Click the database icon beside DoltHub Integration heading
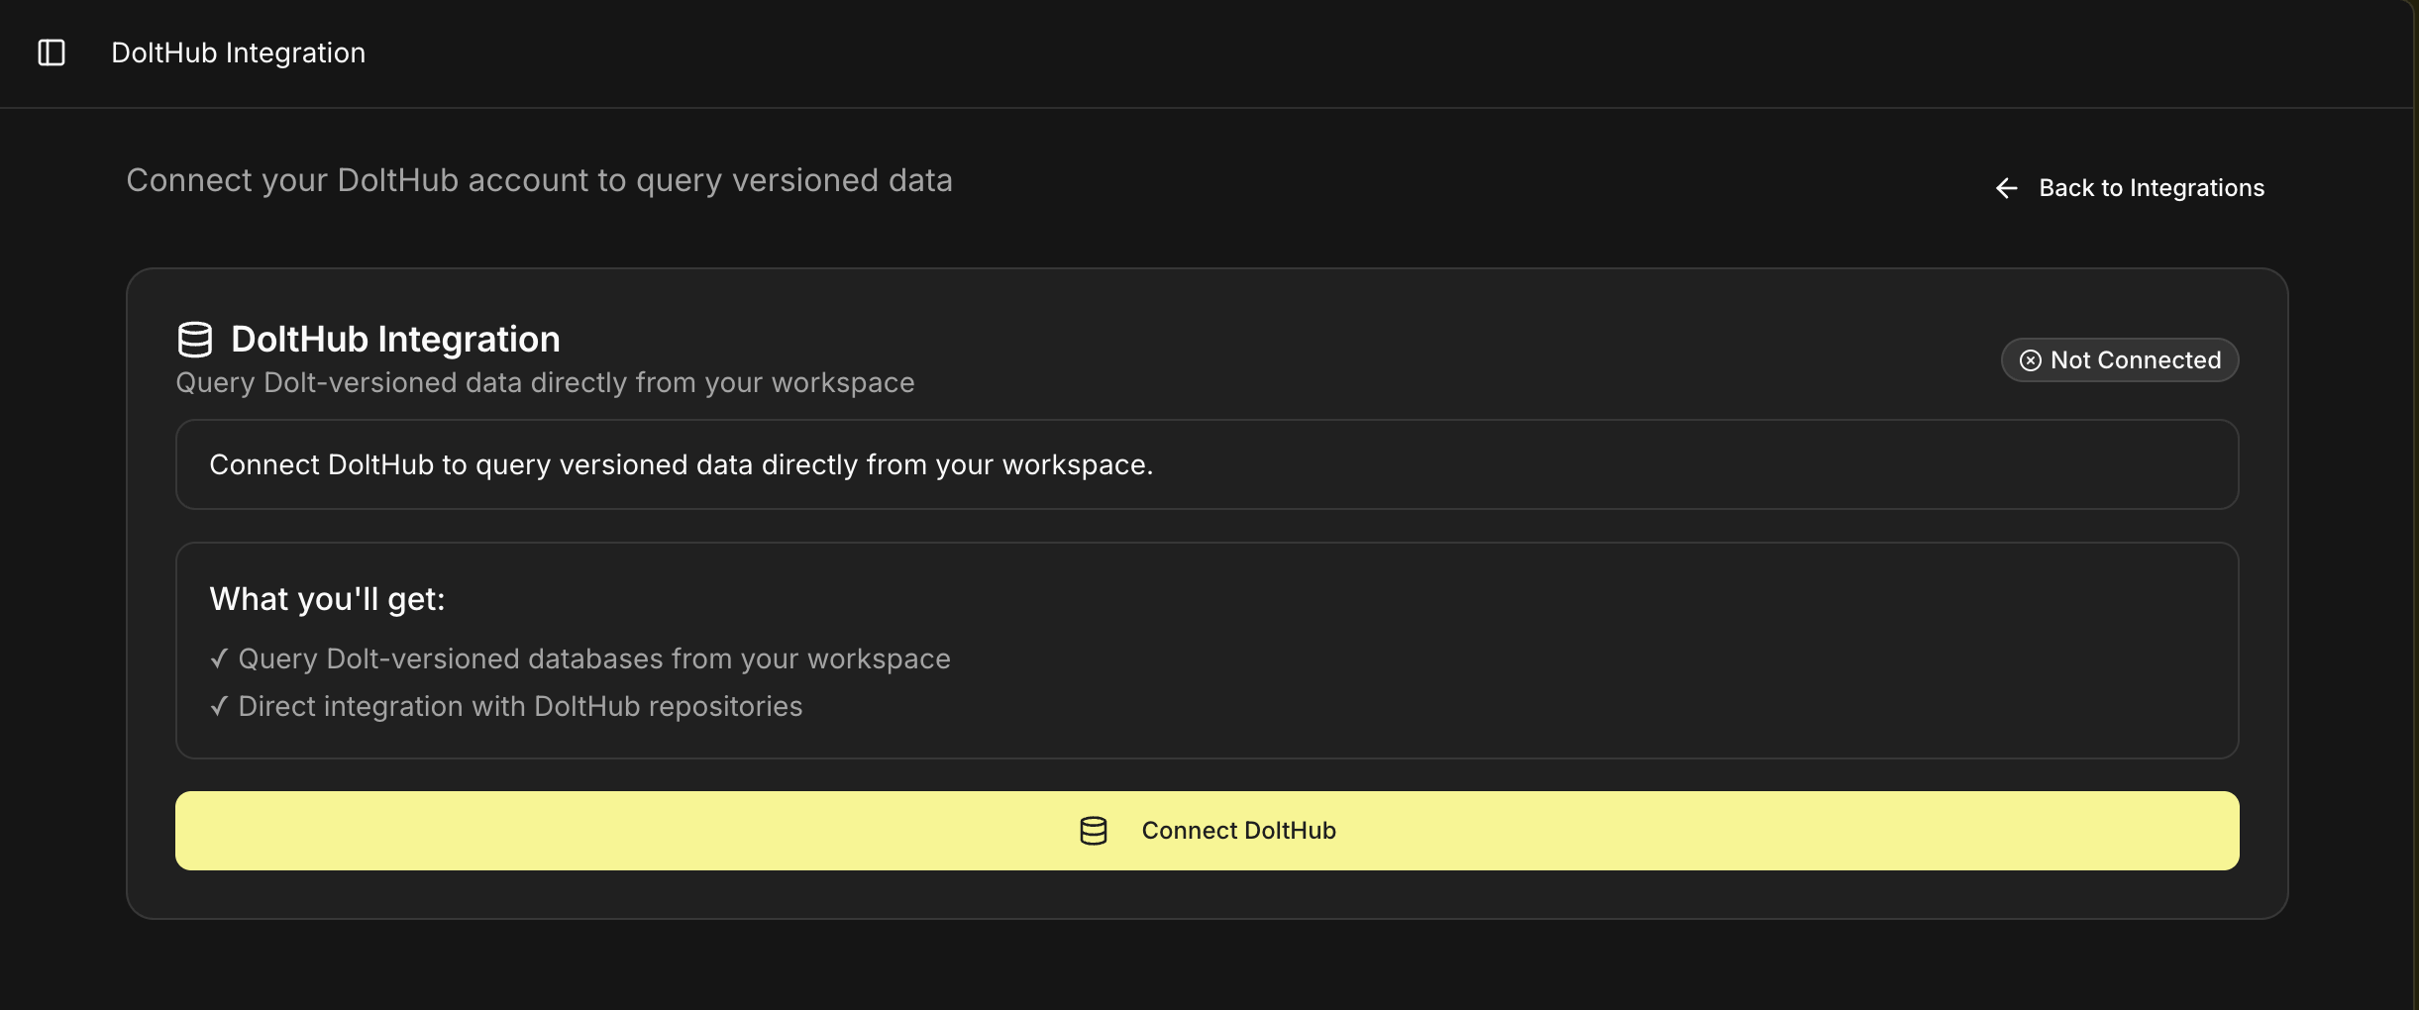 [194, 340]
